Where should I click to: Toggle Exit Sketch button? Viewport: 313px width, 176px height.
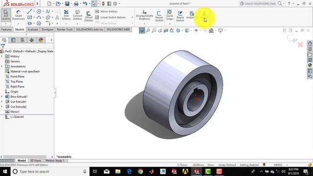pyautogui.click(x=6, y=15)
